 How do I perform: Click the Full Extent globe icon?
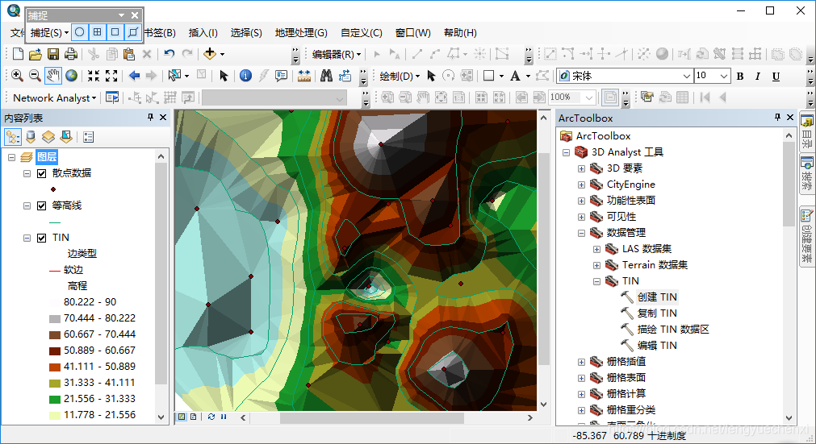tap(71, 76)
